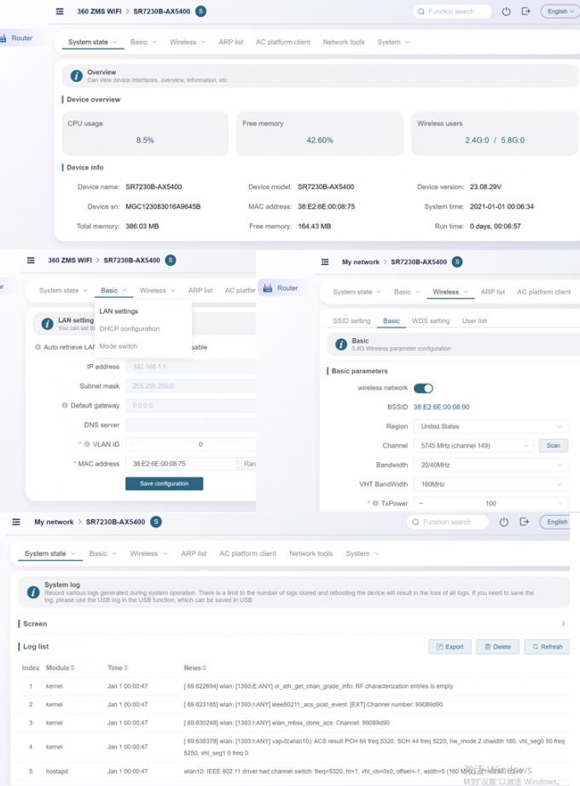This screenshot has height=786, width=580.
Task: Open the VHT BandWidth 160MHz dropdown
Action: [x=490, y=484]
